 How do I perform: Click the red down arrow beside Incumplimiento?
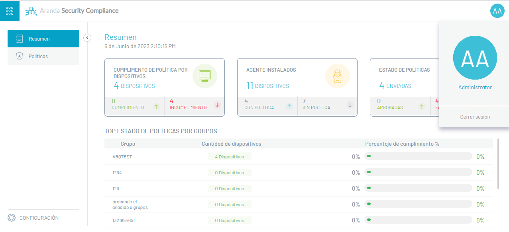[217, 105]
